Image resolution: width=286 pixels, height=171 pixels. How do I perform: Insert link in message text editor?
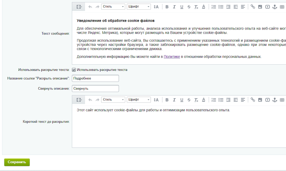(253, 7)
